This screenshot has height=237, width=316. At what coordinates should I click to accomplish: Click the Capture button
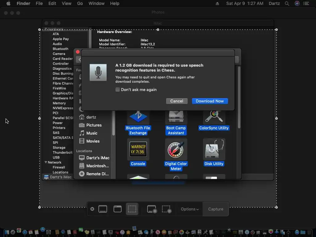(216, 209)
